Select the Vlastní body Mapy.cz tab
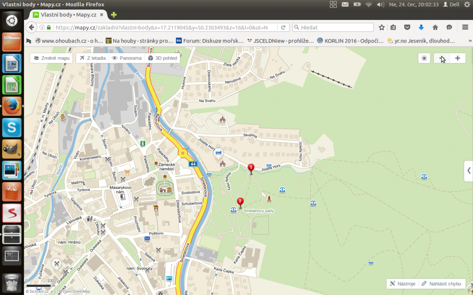 coord(67,15)
